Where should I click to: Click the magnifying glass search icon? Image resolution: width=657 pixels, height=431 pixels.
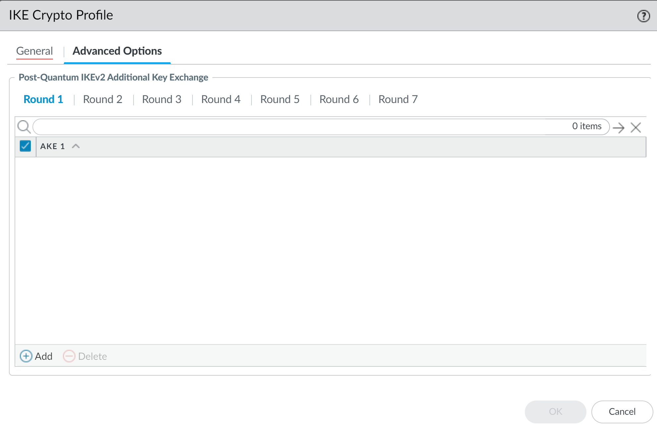point(24,127)
